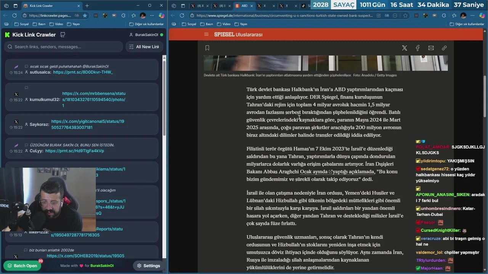Open Video bookmark folder in linkcrawler window
Viewport: 488px width, 274px height.
56,24
